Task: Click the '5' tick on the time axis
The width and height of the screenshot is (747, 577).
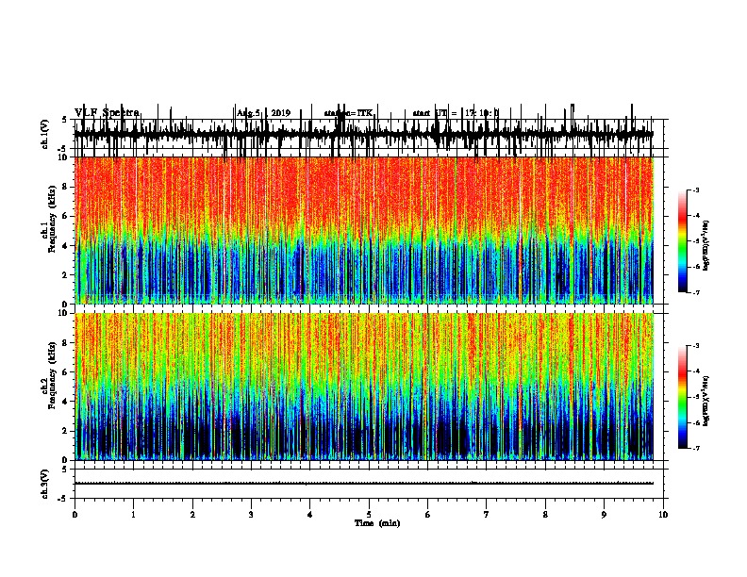Action: coord(369,515)
